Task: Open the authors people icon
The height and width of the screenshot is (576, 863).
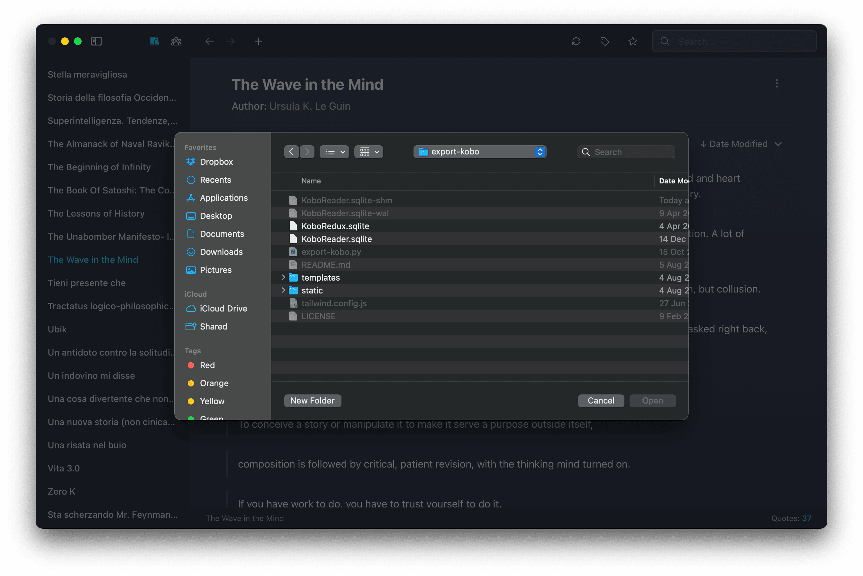Action: coord(176,41)
